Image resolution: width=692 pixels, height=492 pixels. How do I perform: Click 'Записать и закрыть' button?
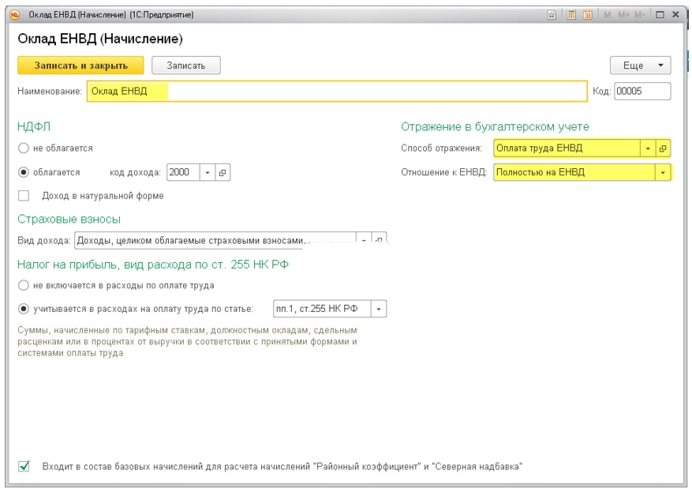pyautogui.click(x=80, y=66)
